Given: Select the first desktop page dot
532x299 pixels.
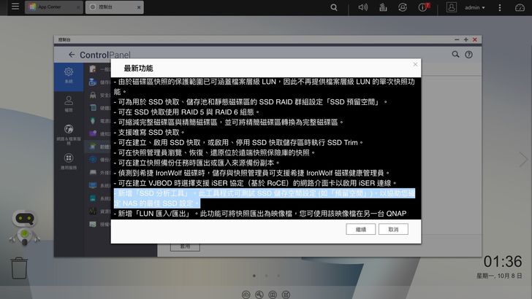Looking at the screenshot, I should point(254,276).
